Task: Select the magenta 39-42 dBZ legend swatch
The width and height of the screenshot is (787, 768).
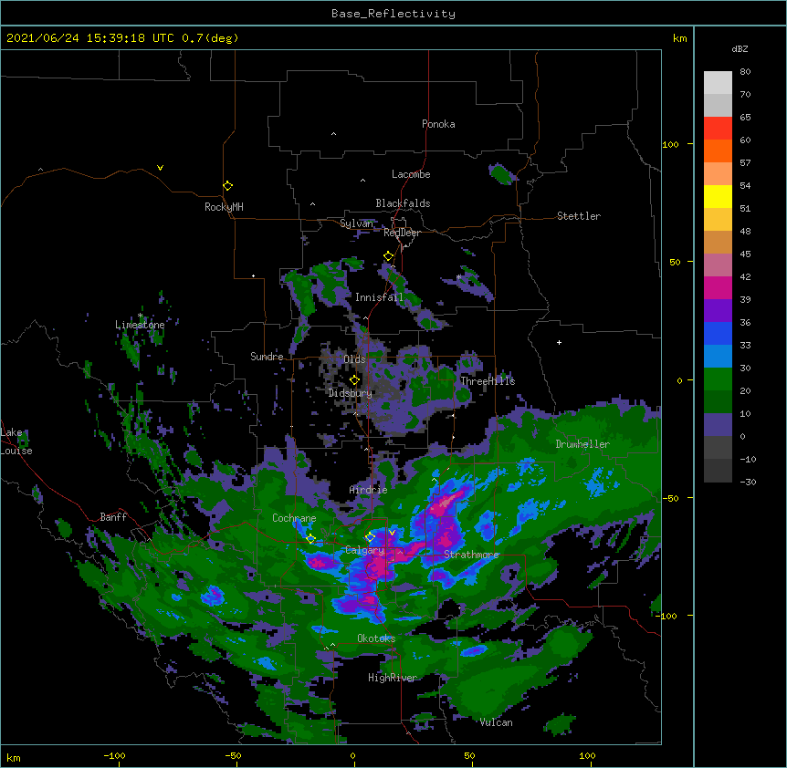Action: pos(718,287)
